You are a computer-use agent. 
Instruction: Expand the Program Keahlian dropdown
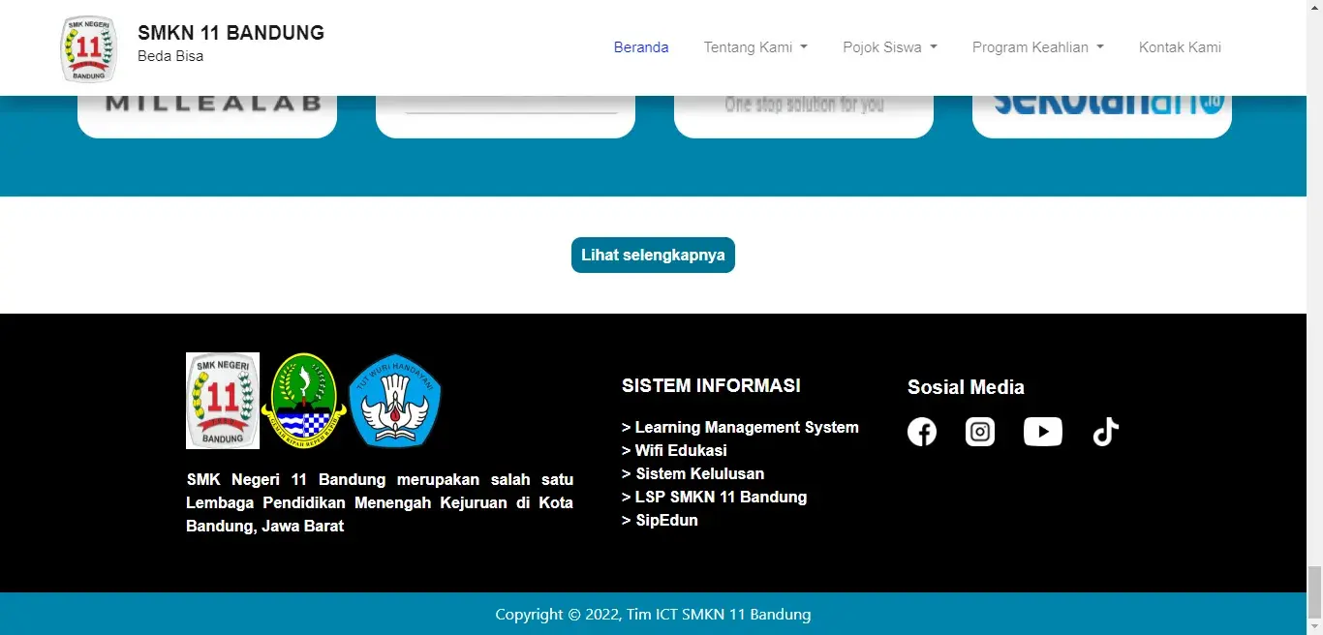[x=1038, y=47]
